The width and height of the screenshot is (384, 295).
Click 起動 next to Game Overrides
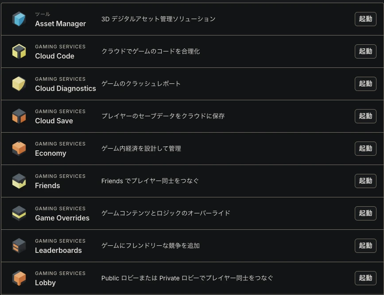click(365, 213)
